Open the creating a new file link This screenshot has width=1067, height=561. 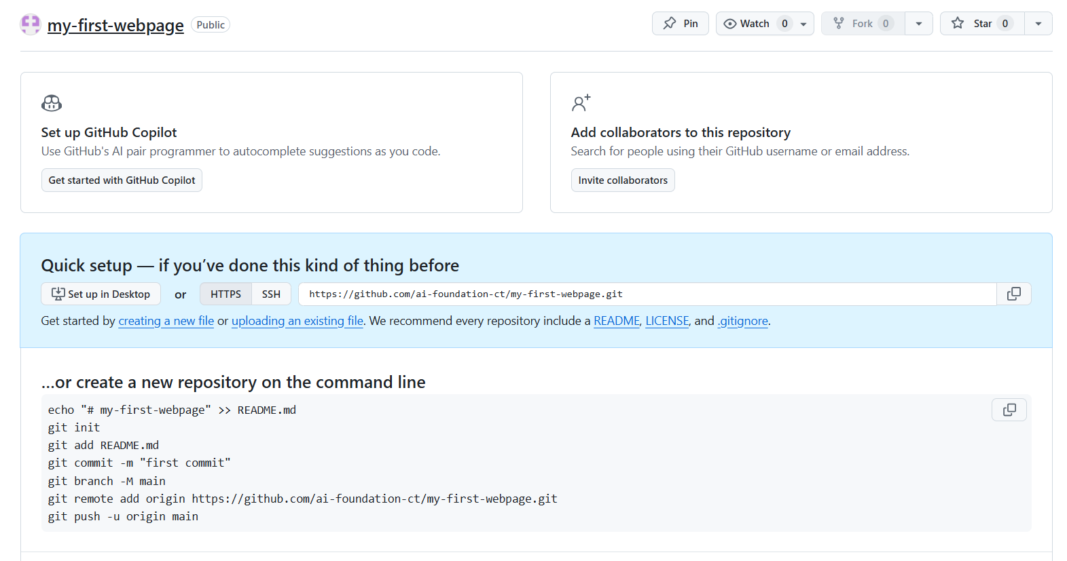pyautogui.click(x=166, y=321)
